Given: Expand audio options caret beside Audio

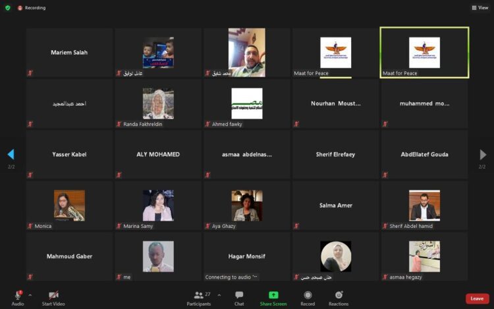Looking at the screenshot, I should [30, 295].
